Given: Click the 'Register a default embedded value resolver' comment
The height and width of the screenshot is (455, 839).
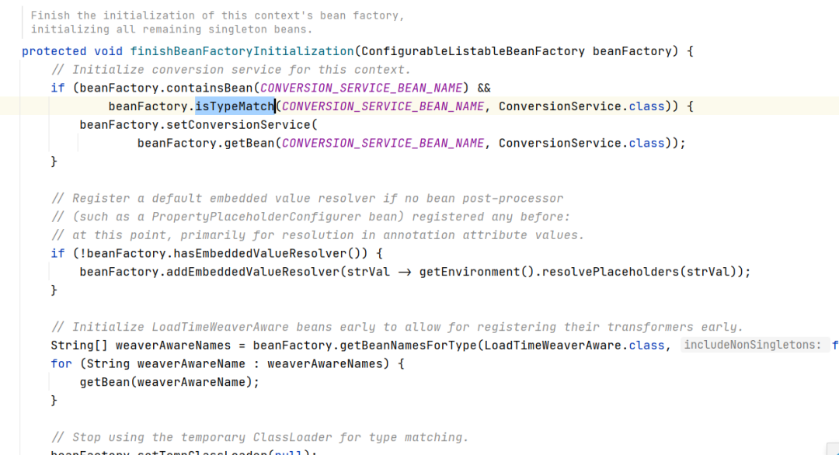Looking at the screenshot, I should click(307, 198).
